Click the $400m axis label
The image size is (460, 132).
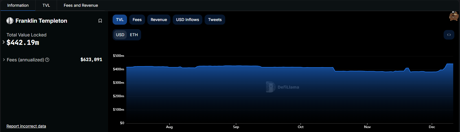coord(119,69)
